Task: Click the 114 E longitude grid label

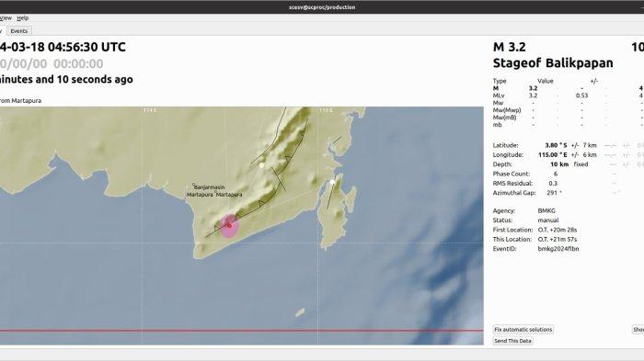Action: 150,110
